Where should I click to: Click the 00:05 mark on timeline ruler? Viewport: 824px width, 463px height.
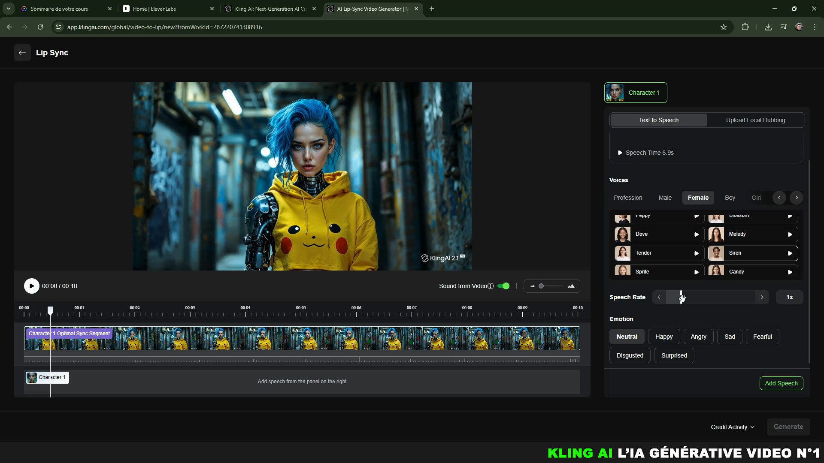pyautogui.click(x=301, y=308)
